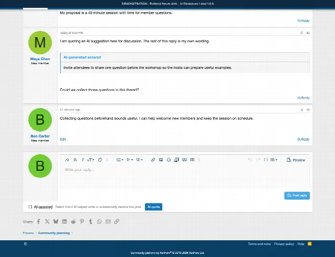Open the style chooser icon in footer

pyautogui.click(x=26, y=244)
